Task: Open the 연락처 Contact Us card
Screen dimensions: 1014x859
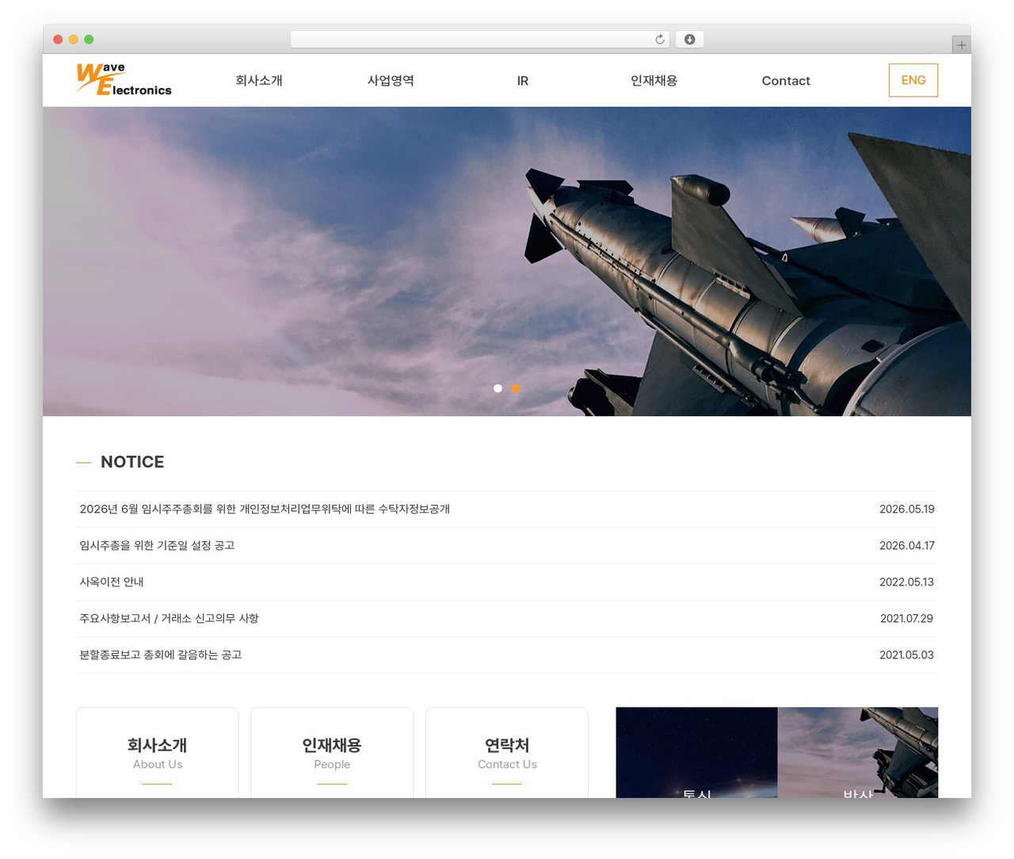Action: pos(507,753)
